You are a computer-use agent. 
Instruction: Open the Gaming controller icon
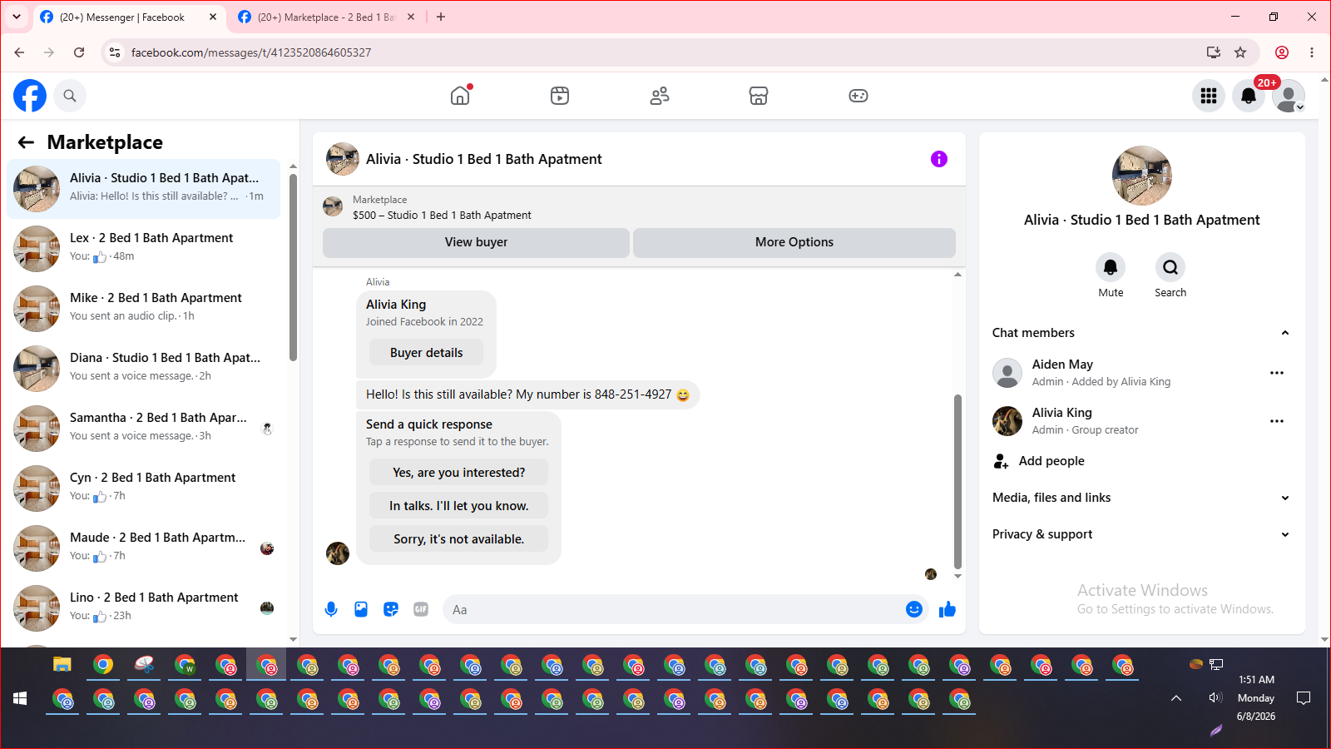click(x=858, y=96)
